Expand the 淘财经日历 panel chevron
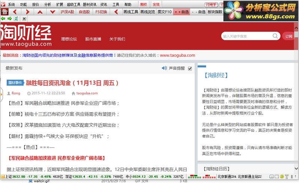299x183 pixels. click(x=296, y=168)
